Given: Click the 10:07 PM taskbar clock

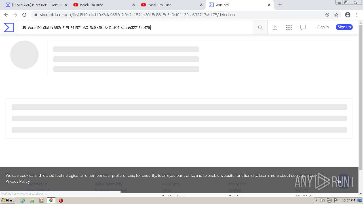Looking at the screenshot, I should [349, 200].
